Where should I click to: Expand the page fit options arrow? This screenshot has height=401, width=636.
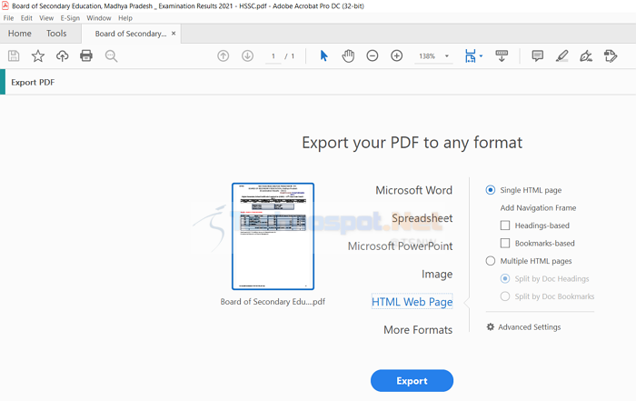481,56
